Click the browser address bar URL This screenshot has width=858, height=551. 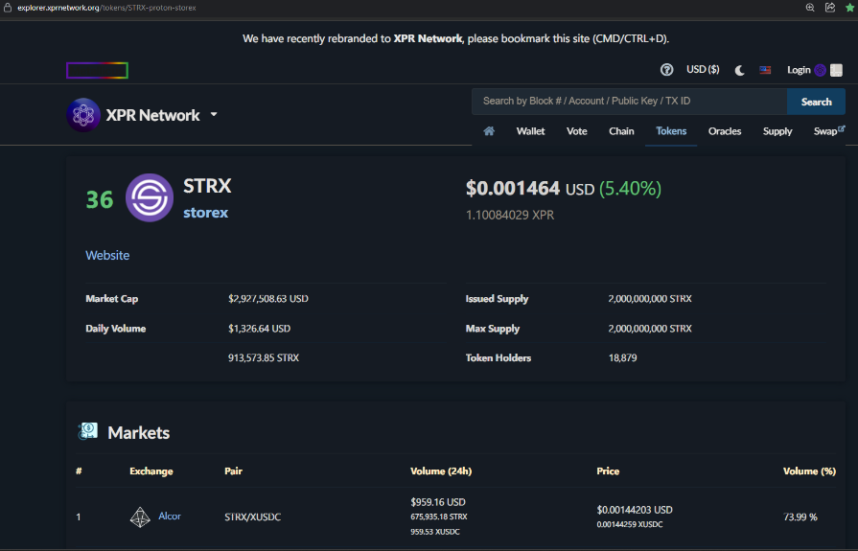(106, 8)
